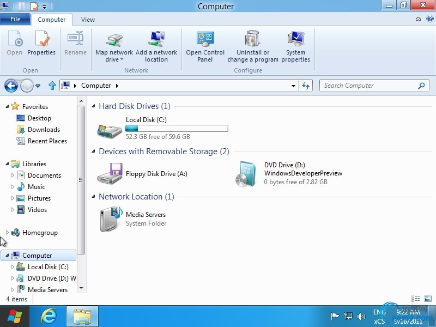Image resolution: width=436 pixels, height=327 pixels.
Task: Click Computer in the address breadcrumb
Action: pyautogui.click(x=96, y=86)
